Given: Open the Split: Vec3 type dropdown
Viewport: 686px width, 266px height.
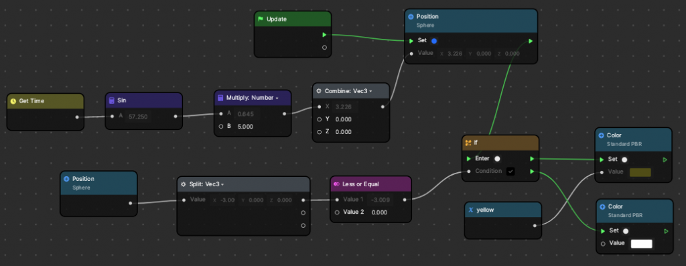Looking at the screenshot, I should 222,185.
